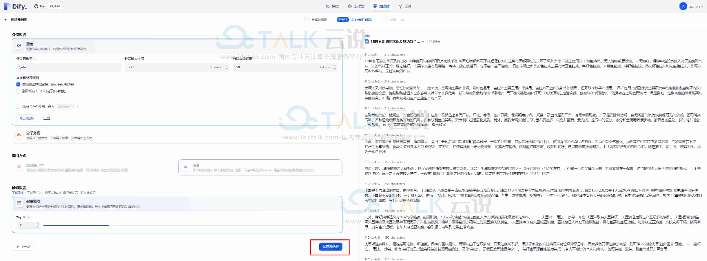Click the Q&A language info icon
Image resolution: width=707 pixels, height=261 pixels.
point(78,107)
